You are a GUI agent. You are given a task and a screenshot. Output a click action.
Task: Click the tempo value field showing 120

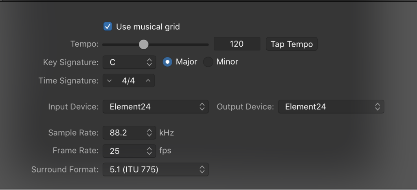[237, 44]
